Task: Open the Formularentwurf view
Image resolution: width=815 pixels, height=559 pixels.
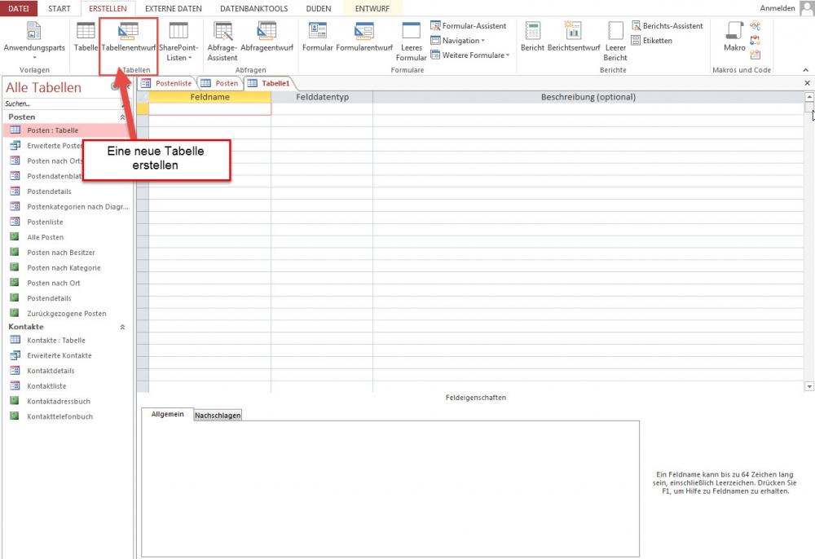Action: tap(364, 37)
